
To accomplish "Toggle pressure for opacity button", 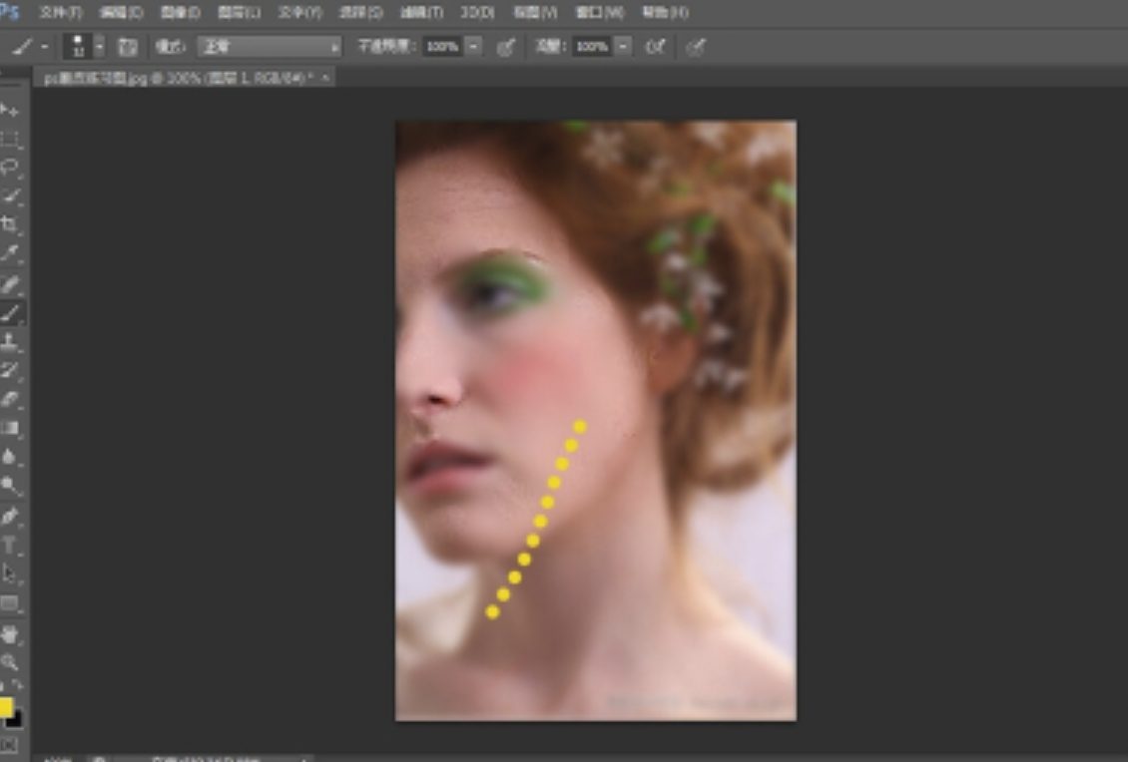I will tap(506, 47).
